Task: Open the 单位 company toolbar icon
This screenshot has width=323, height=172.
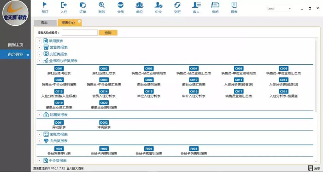Action: pos(140,8)
